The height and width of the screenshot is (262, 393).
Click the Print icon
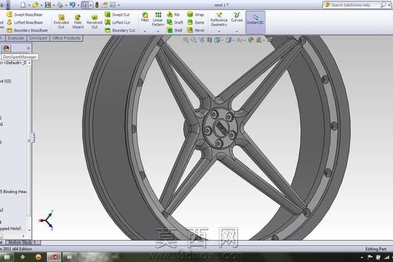coord(60,4)
